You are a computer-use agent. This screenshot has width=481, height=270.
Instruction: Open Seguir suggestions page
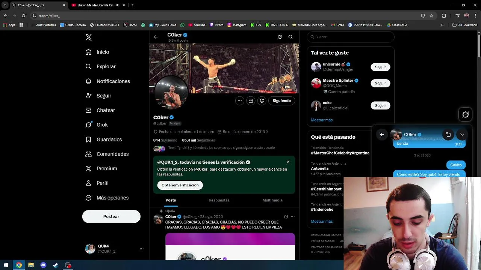pyautogui.click(x=98, y=96)
